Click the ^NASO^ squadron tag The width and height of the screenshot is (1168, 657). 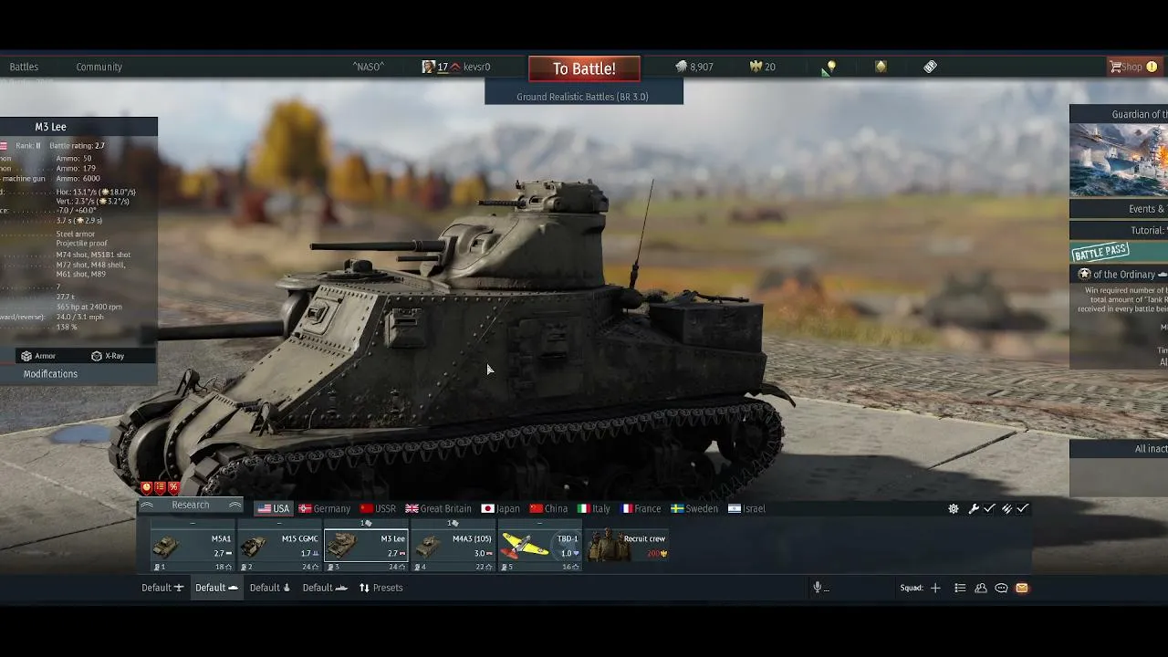point(369,67)
